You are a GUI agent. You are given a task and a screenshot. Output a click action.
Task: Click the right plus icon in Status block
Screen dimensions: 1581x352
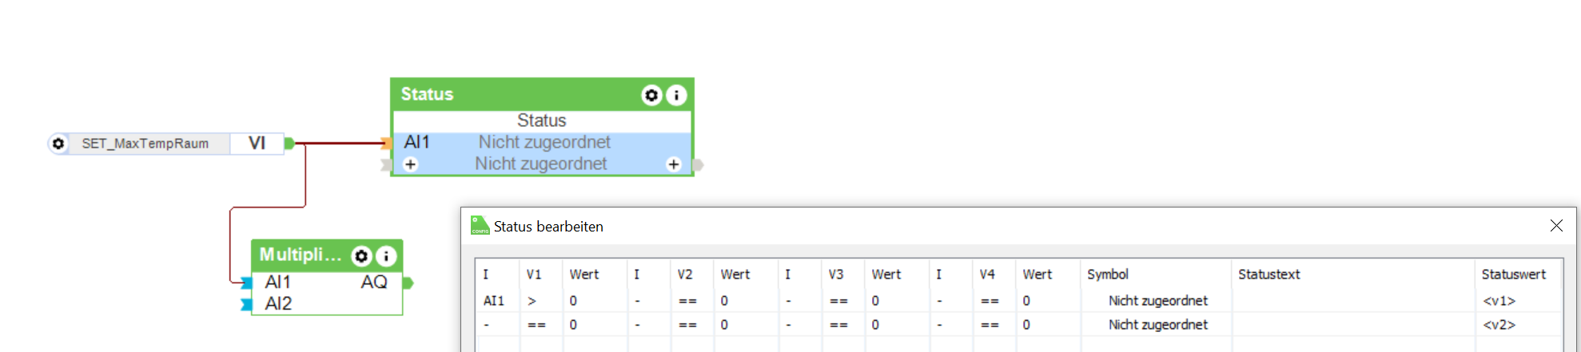[674, 164]
